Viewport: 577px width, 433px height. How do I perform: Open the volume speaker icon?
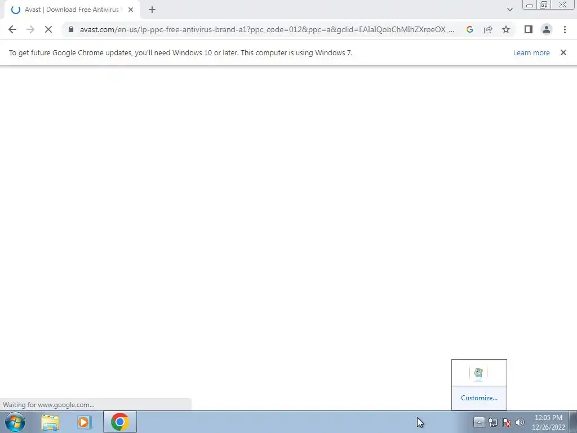520,422
